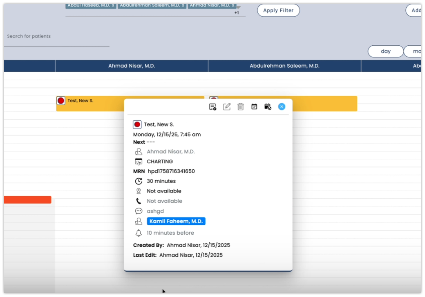Click the add note icon in popup toolbar
425x297 pixels.
pyautogui.click(x=213, y=107)
